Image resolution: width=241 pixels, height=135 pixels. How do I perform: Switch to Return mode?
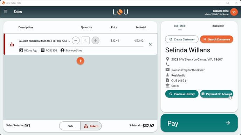91,126
